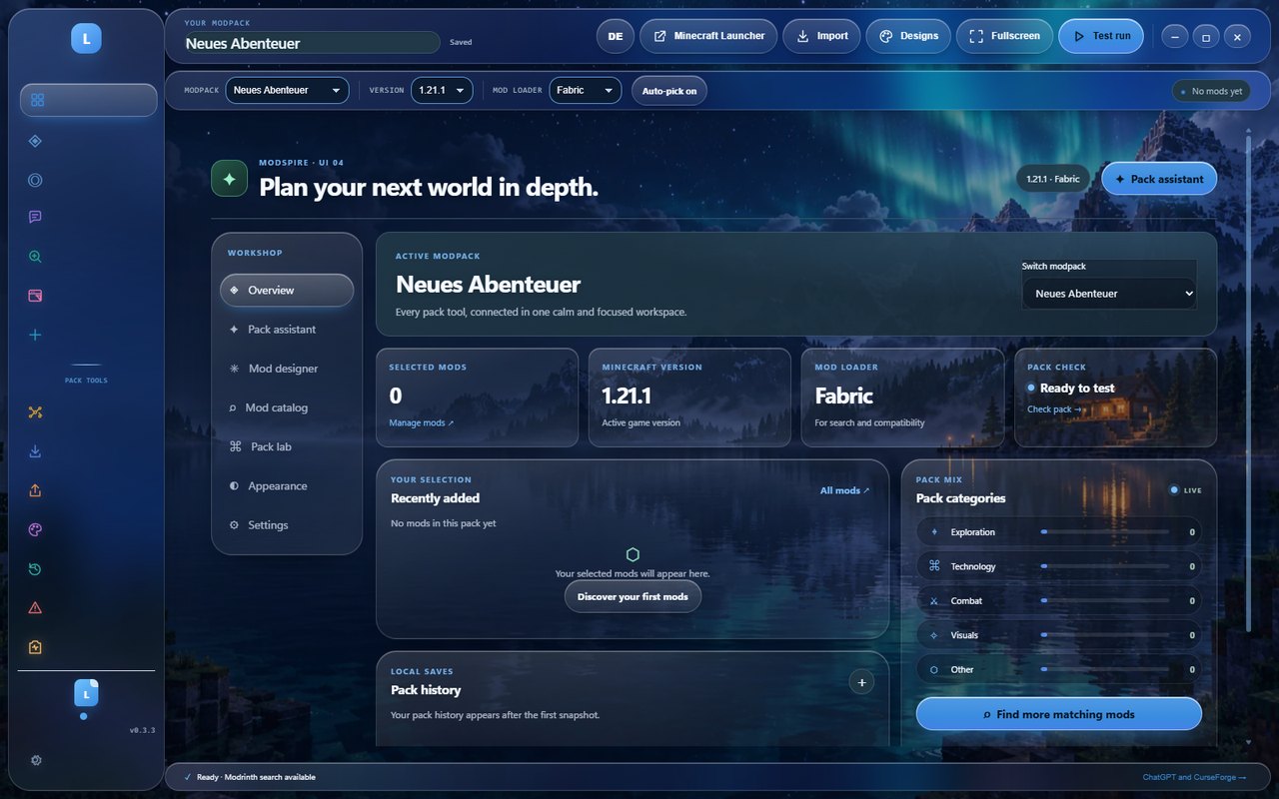Screen dimensions: 1279x799
Task: Click the double-circle icon in left sidebar
Action: [35, 181]
